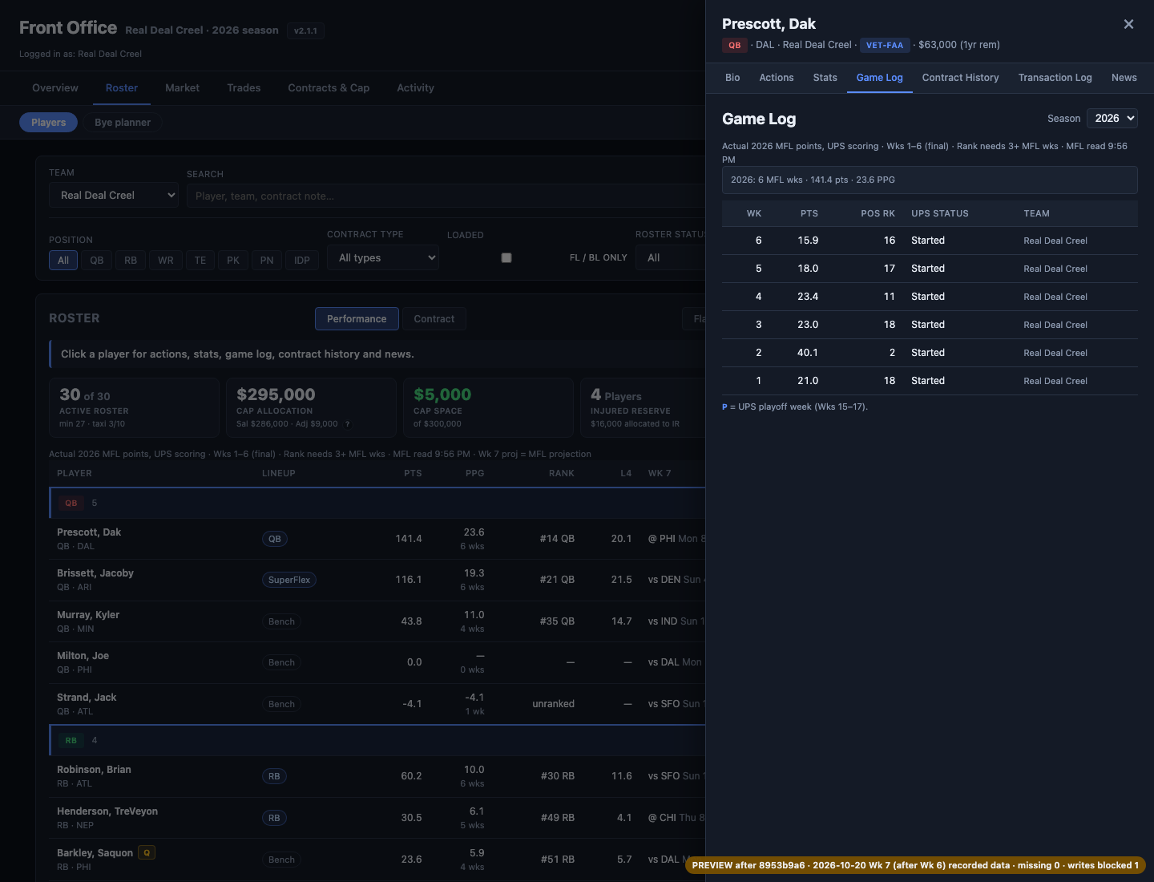1154x882 pixels.
Task: Select the Performance roster view
Action: pyautogui.click(x=357, y=319)
